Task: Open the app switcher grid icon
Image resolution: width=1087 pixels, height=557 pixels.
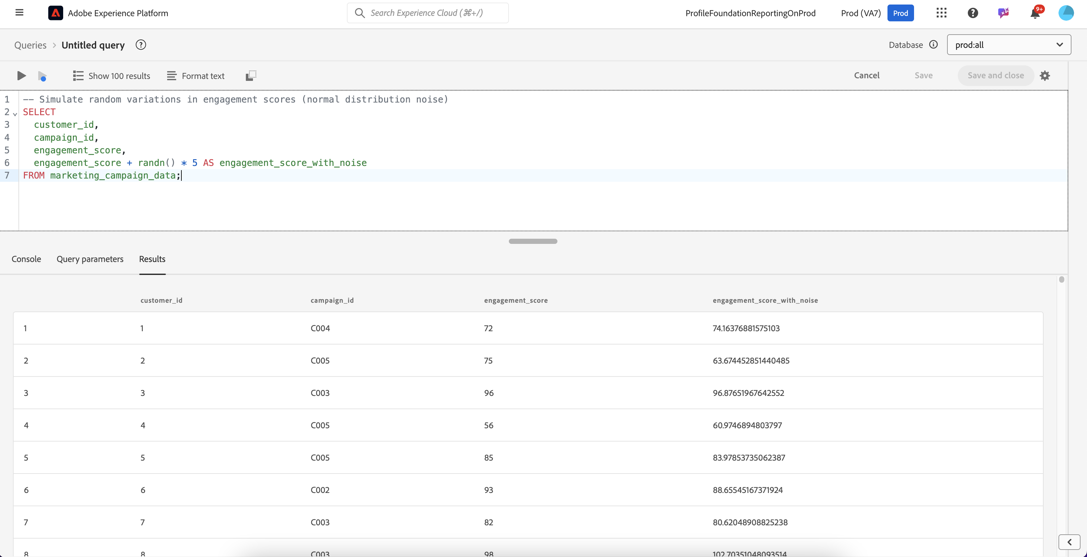Action: pyautogui.click(x=942, y=13)
